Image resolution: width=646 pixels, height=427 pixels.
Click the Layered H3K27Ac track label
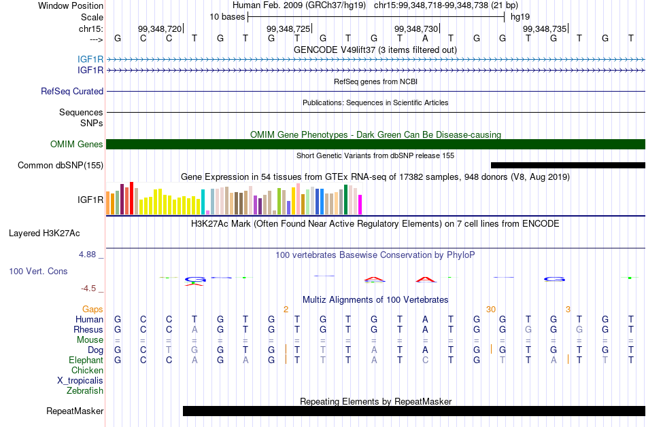(44, 234)
